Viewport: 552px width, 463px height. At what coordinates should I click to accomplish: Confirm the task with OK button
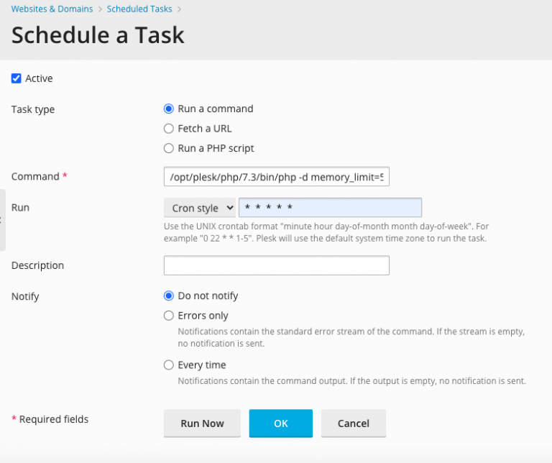click(280, 423)
